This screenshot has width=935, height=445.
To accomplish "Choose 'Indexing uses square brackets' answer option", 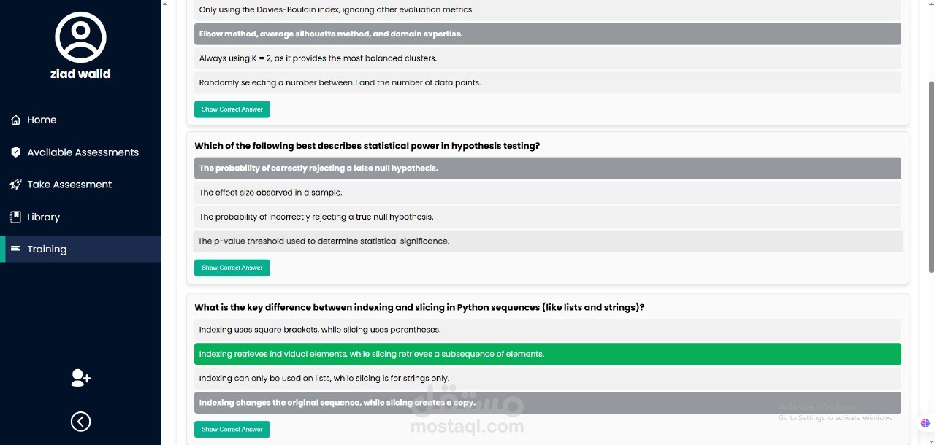I will [x=547, y=330].
